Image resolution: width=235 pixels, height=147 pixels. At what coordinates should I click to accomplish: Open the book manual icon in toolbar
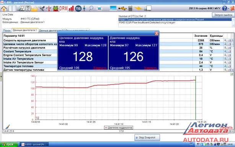12,8
